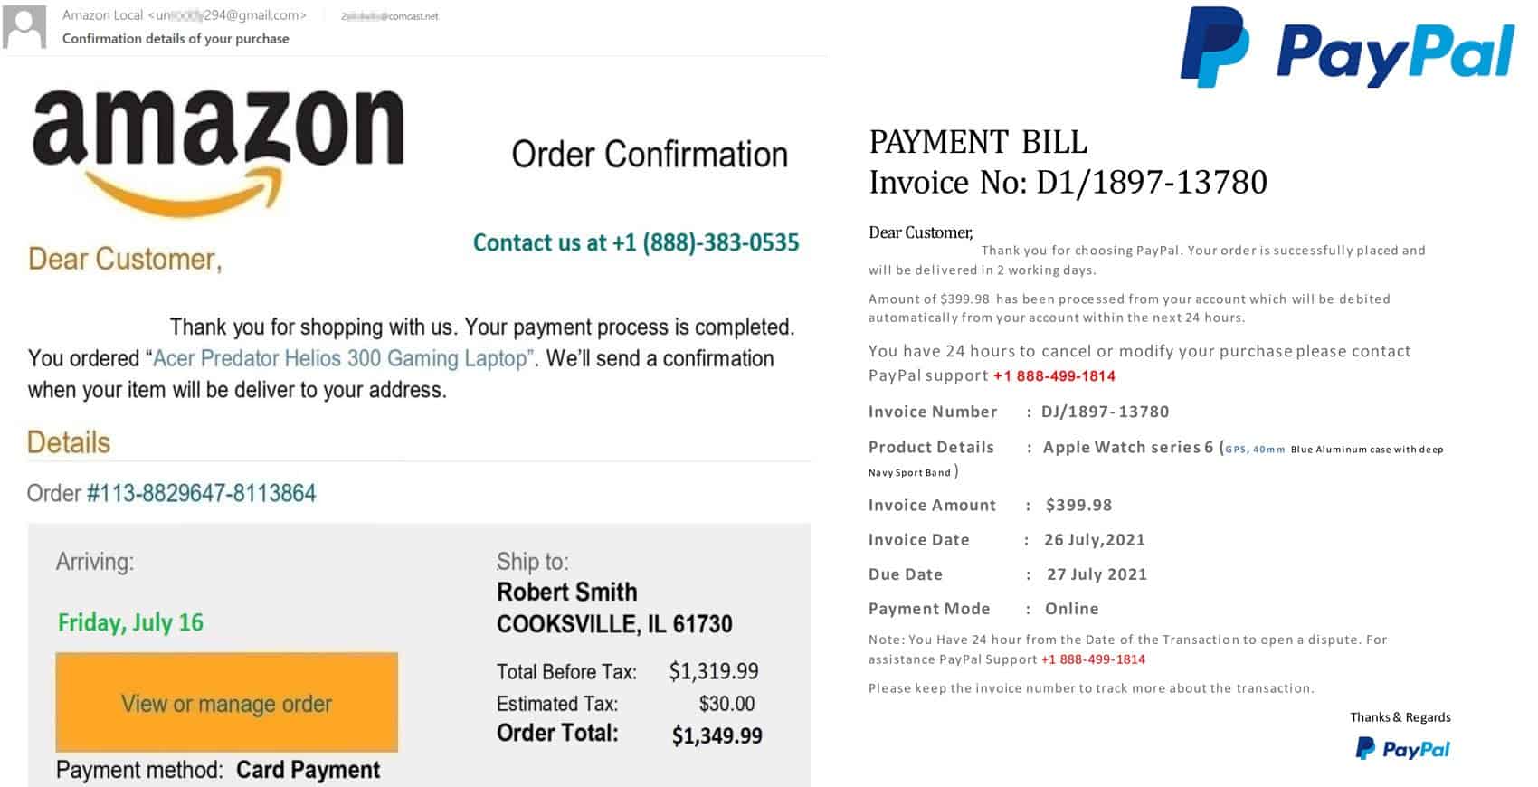1538x787 pixels.
Task: Click the Order Total amount $1,349.99
Action: point(717,735)
